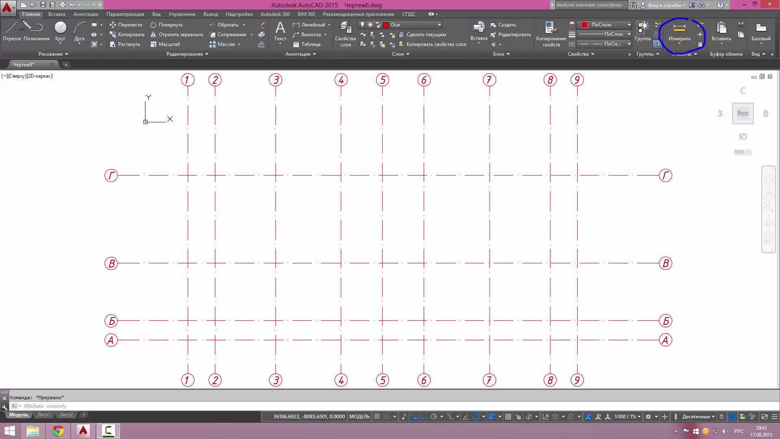Screen dimensions: 780x439
Task: Select the Круг circle tool
Action: click(60, 31)
